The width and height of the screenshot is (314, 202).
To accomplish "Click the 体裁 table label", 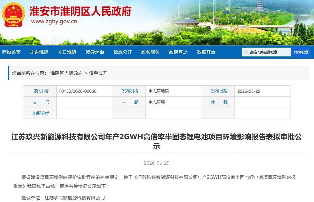I will (x=219, y=102).
